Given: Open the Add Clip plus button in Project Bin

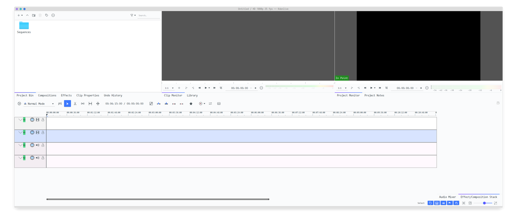Looking at the screenshot, I should tap(19, 15).
